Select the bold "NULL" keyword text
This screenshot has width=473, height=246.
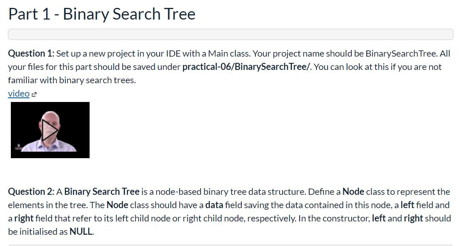80,231
